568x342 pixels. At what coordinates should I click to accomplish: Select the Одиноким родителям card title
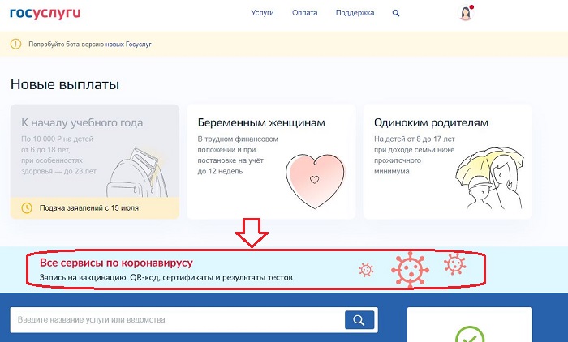tap(431, 123)
